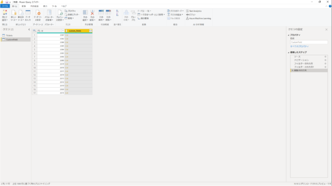Click the すべてのプロパティ link
The image size is (332, 186).
(299, 47)
